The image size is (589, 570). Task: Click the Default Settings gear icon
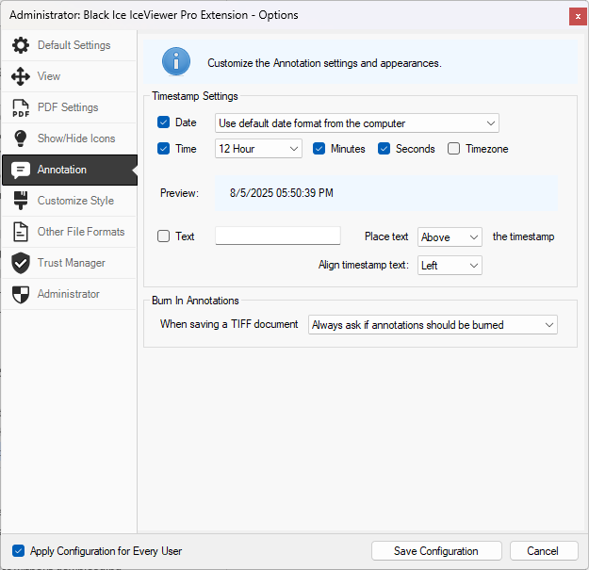click(21, 45)
